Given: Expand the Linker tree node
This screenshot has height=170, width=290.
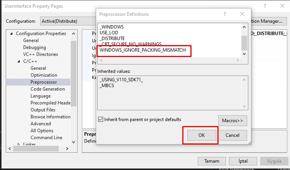Looking at the screenshot, I should point(19,145).
